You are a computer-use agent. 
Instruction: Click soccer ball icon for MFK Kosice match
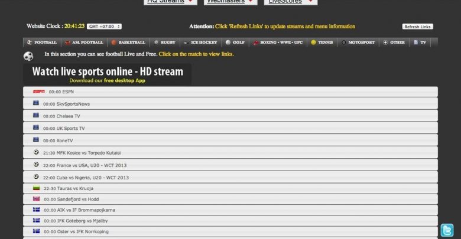(x=36, y=152)
